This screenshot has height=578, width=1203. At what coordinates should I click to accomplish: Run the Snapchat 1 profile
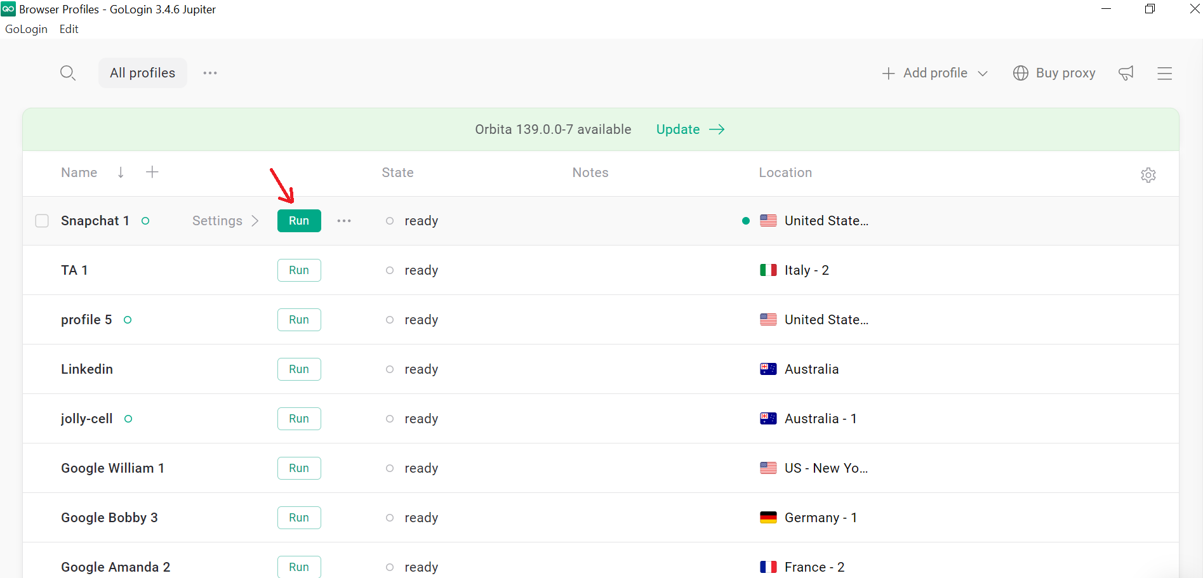(299, 221)
